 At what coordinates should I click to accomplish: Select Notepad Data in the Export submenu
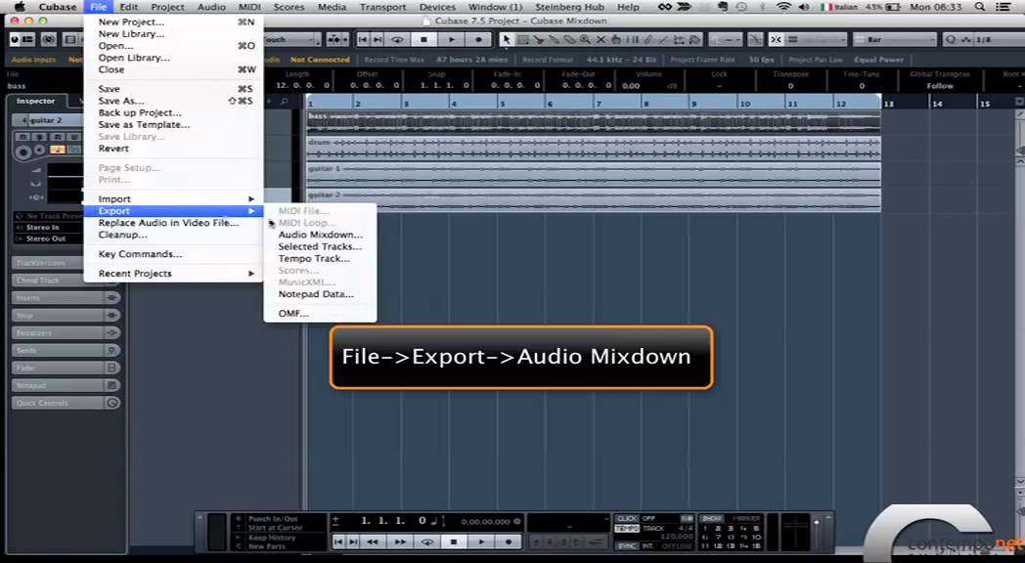(321, 294)
